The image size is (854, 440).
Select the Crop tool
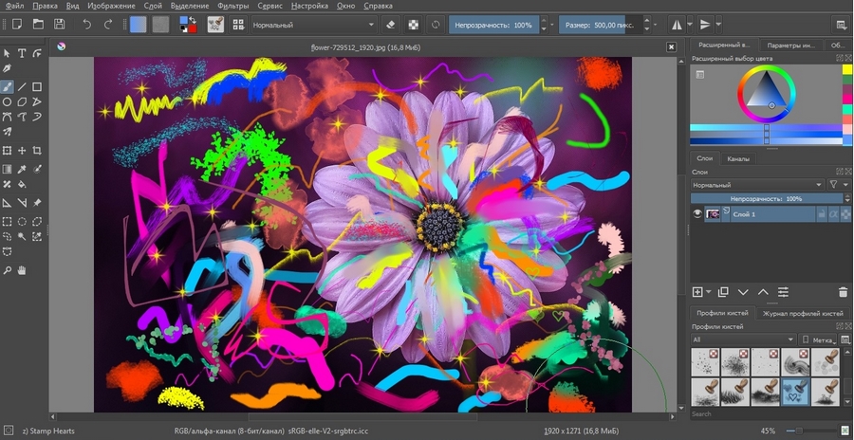pos(36,151)
